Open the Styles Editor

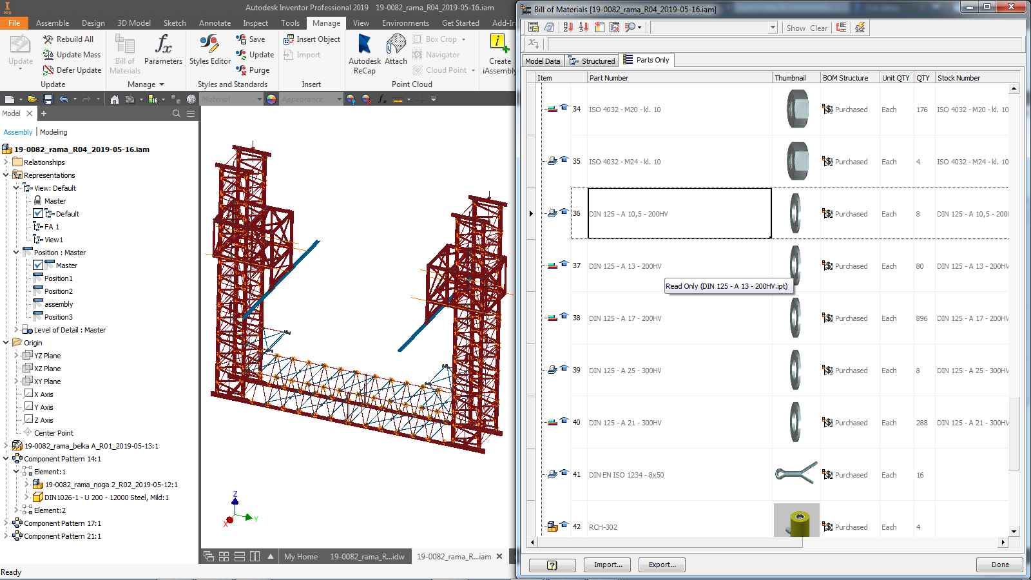click(x=210, y=49)
